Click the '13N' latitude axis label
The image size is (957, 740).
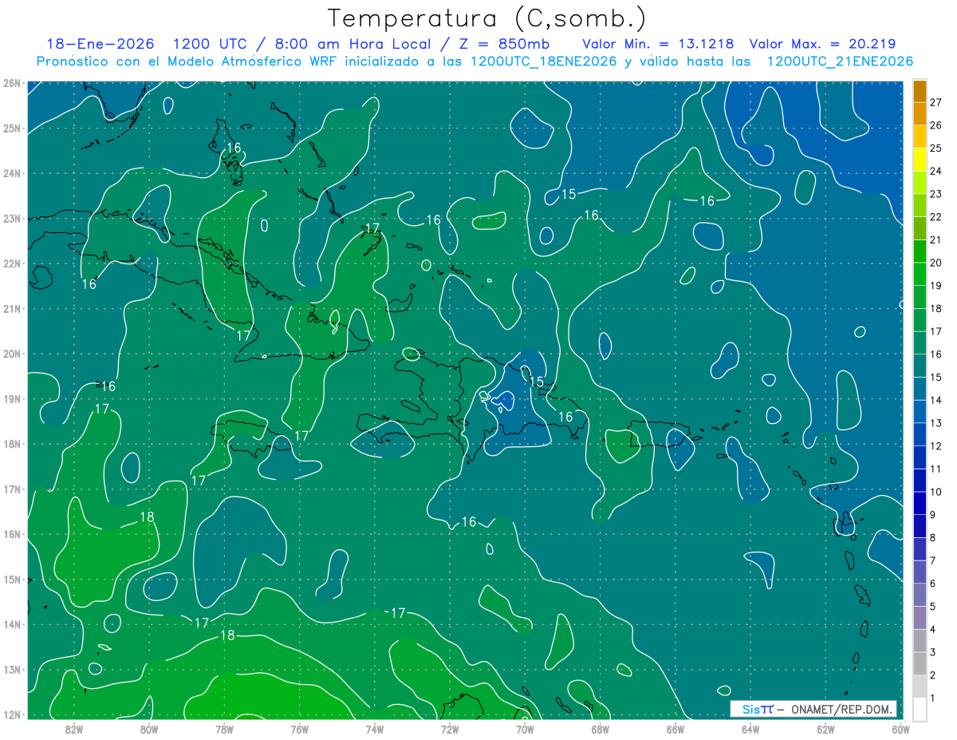11,669
